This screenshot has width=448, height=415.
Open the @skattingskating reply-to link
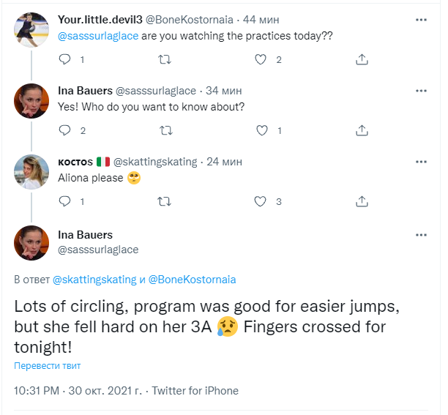pyautogui.click(x=94, y=279)
